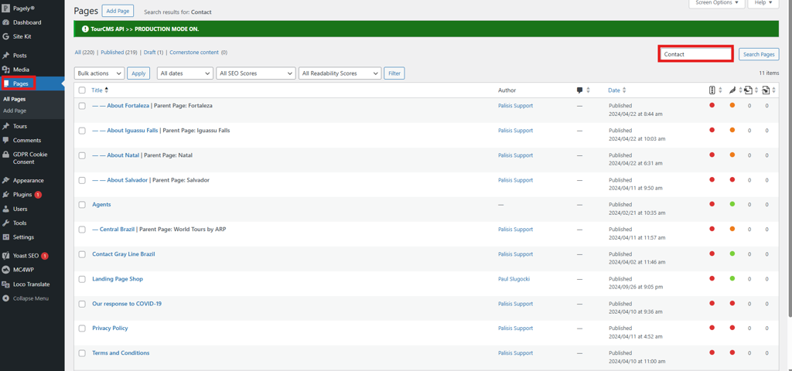Open the All Readability Scores dropdown
This screenshot has width=792, height=371.
click(x=340, y=73)
